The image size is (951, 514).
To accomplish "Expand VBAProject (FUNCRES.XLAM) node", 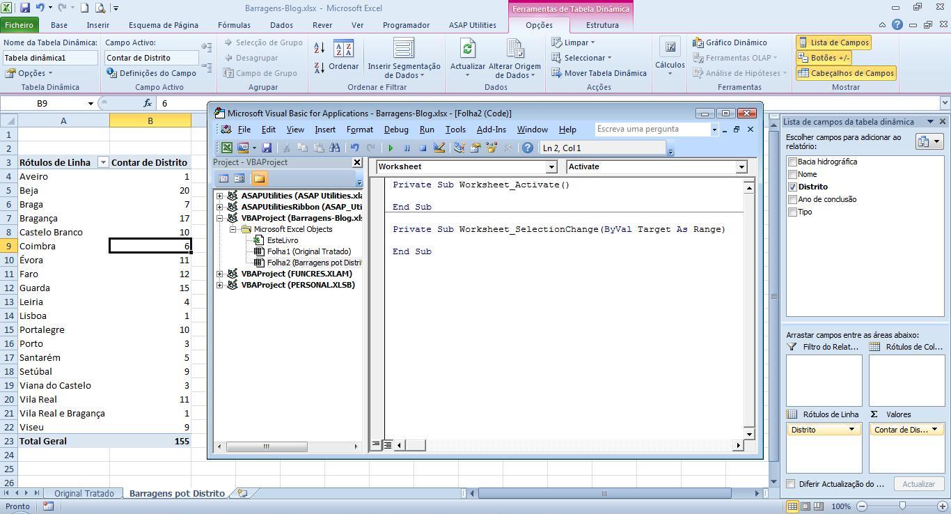I will (x=220, y=274).
